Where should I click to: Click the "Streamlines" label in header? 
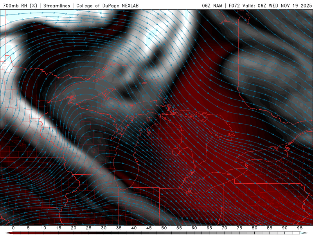point(57,5)
